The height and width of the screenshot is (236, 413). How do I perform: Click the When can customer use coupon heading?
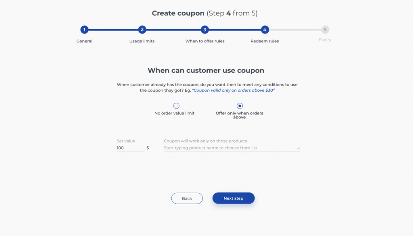pos(206,70)
